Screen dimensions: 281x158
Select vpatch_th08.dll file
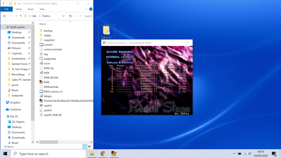[x=52, y=115]
